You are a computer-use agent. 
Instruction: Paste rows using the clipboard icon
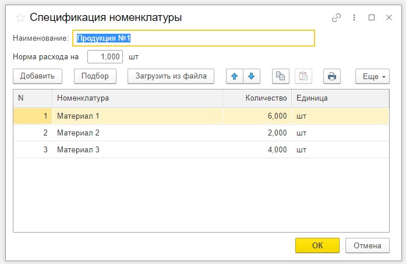[x=303, y=76]
